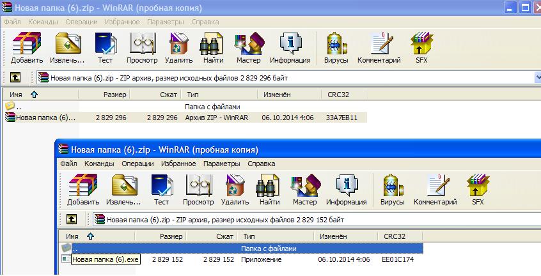
Task: Select highlighted '..' row in front window
Action: (242, 248)
